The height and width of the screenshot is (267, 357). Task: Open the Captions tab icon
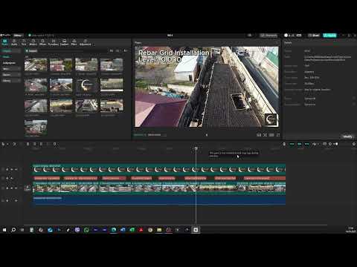click(64, 42)
